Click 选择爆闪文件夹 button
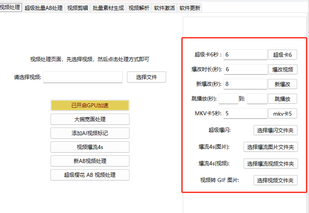309x213 pixels. click(x=275, y=130)
